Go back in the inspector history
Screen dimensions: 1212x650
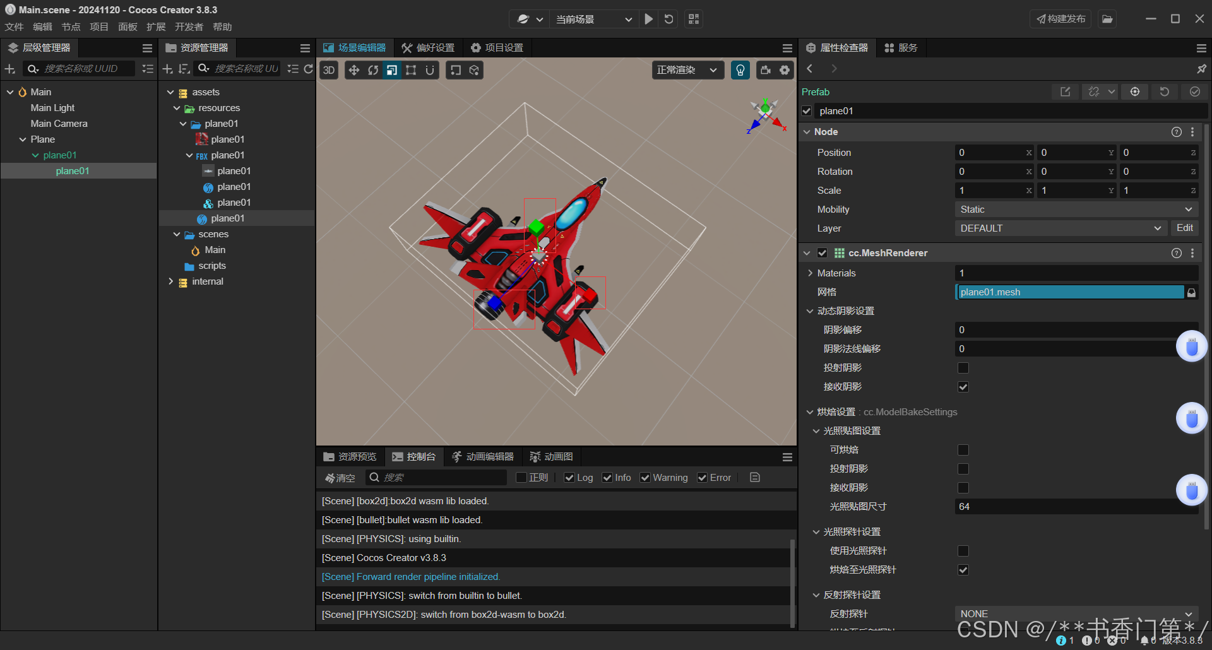click(x=810, y=69)
